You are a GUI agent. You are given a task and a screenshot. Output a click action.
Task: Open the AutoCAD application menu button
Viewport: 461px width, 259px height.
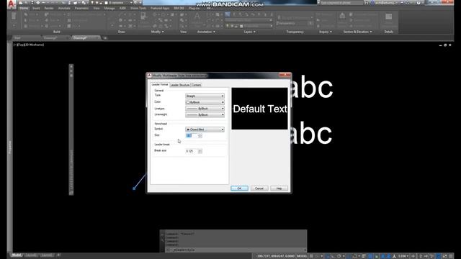point(12,4)
